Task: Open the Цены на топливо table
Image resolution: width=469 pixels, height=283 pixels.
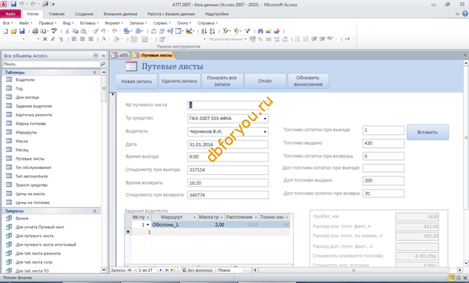Action: pyautogui.click(x=32, y=203)
